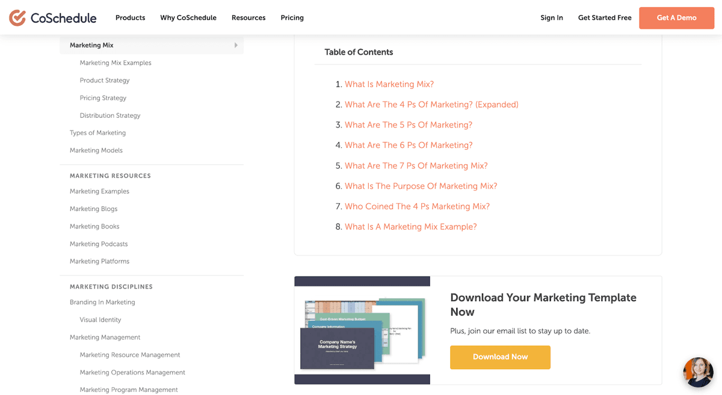Open Marketing Podcasts under Marketing Resources
The image size is (722, 395).
[98, 243]
